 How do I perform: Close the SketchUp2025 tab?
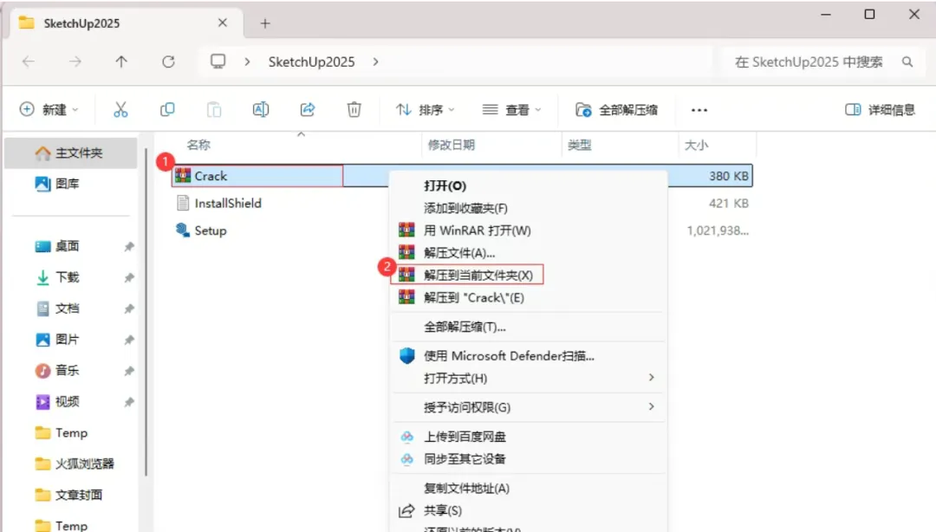[223, 23]
